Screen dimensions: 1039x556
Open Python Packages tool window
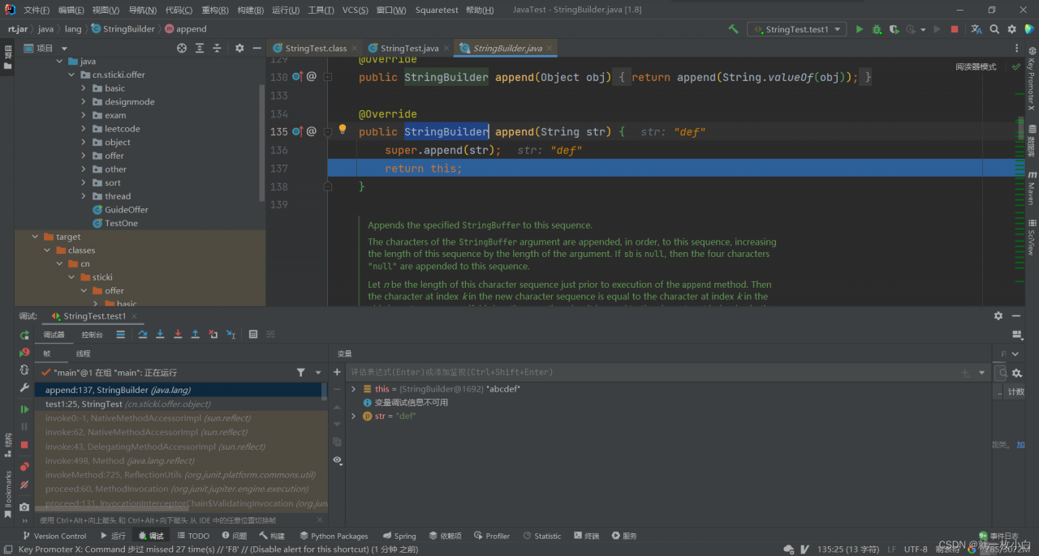(333, 536)
